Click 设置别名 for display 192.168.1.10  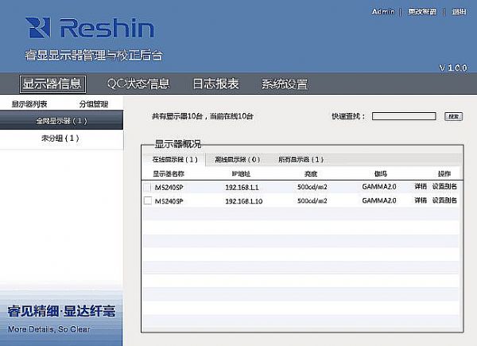(444, 201)
